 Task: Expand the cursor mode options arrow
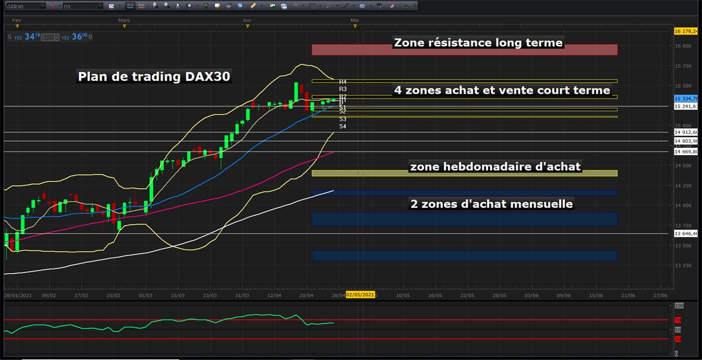(x=197, y=6)
